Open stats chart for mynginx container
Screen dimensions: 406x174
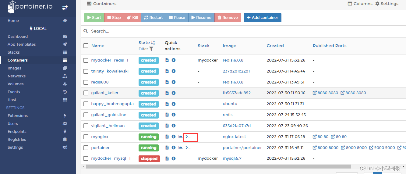point(181,137)
